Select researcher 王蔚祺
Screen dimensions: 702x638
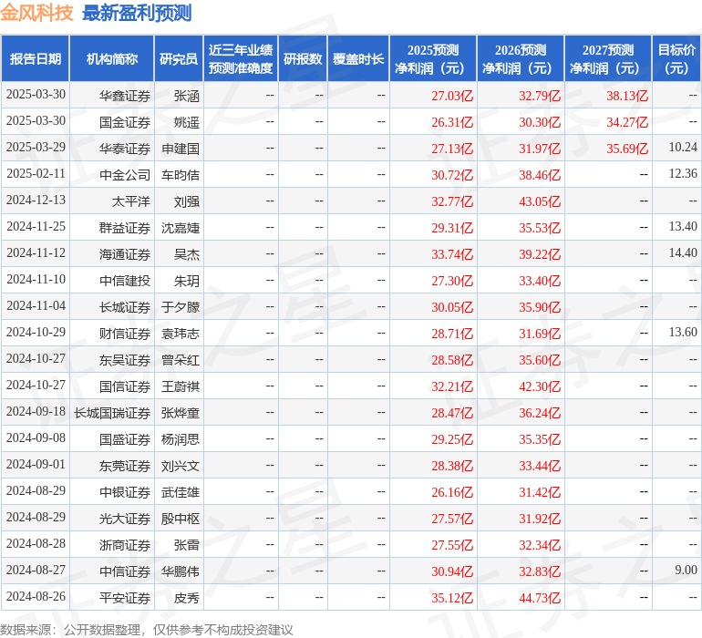[x=180, y=386]
